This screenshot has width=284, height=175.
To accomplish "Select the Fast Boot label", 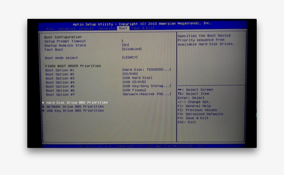I will coord(54,50).
